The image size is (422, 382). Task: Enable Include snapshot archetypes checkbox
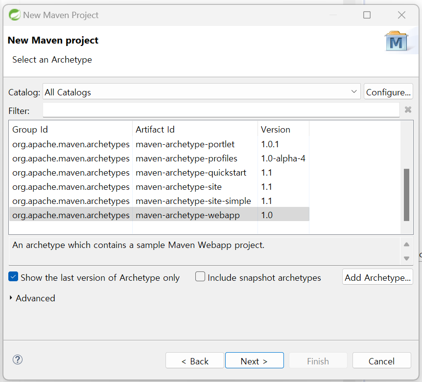200,277
